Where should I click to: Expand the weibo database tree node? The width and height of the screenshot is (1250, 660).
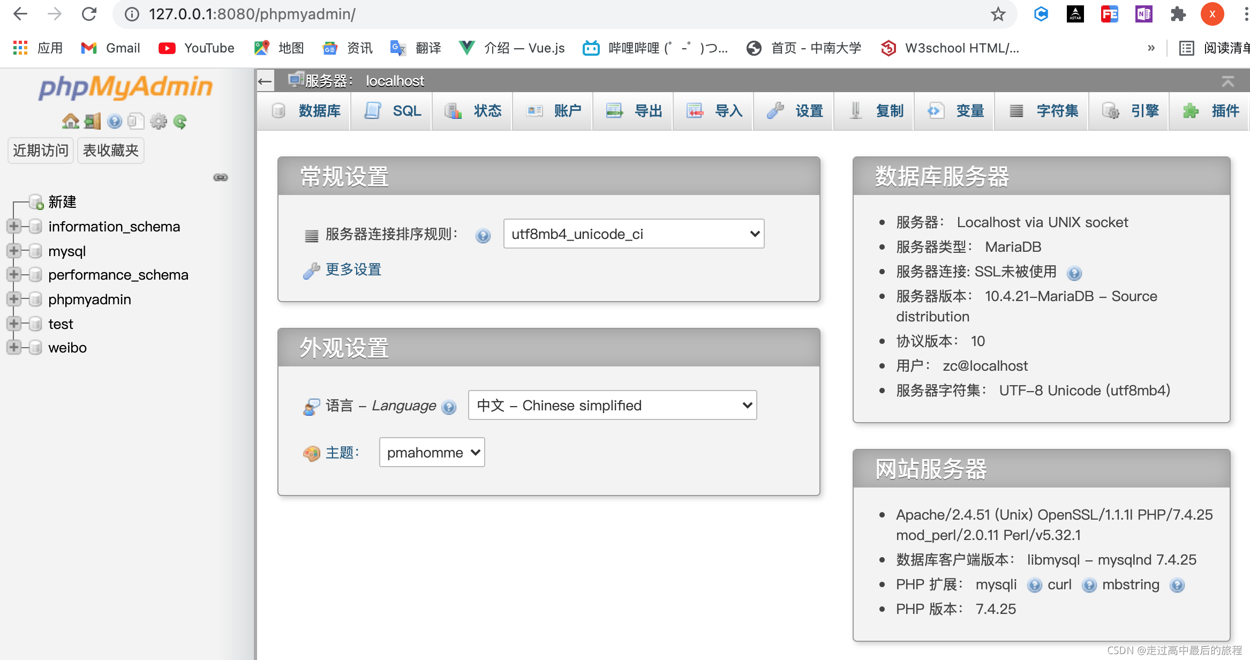14,348
